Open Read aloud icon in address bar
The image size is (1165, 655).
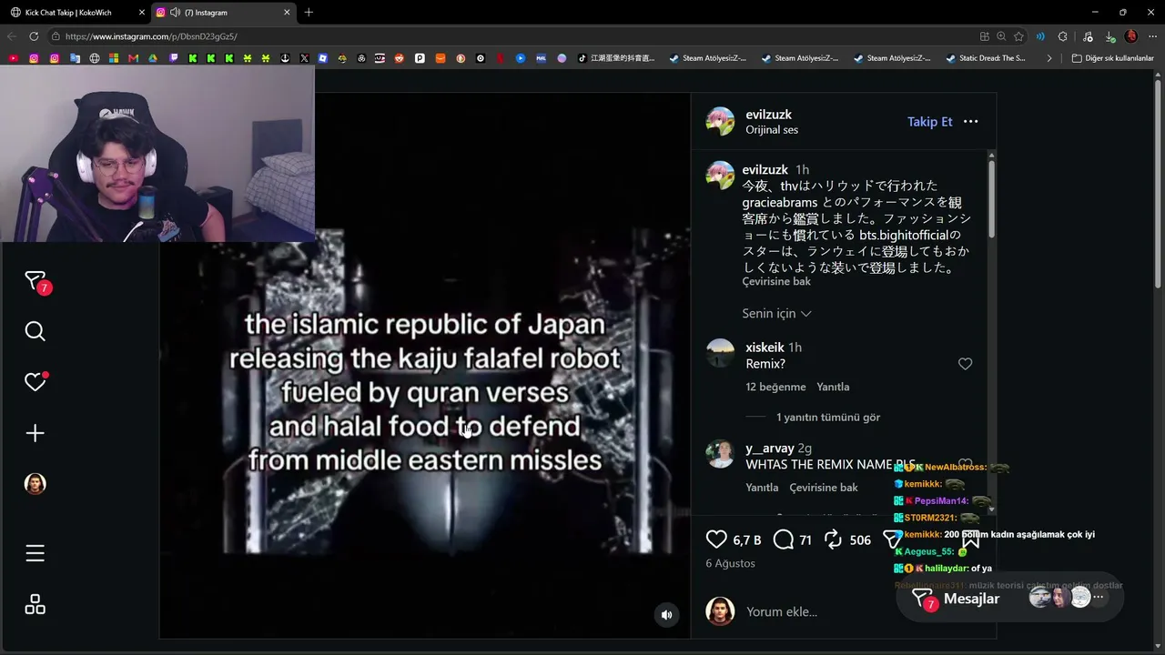coord(1040,36)
